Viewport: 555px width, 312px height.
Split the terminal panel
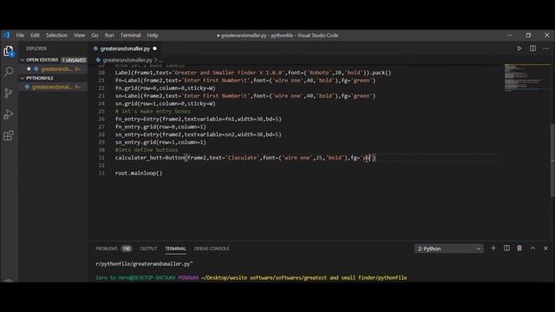tap(506, 249)
